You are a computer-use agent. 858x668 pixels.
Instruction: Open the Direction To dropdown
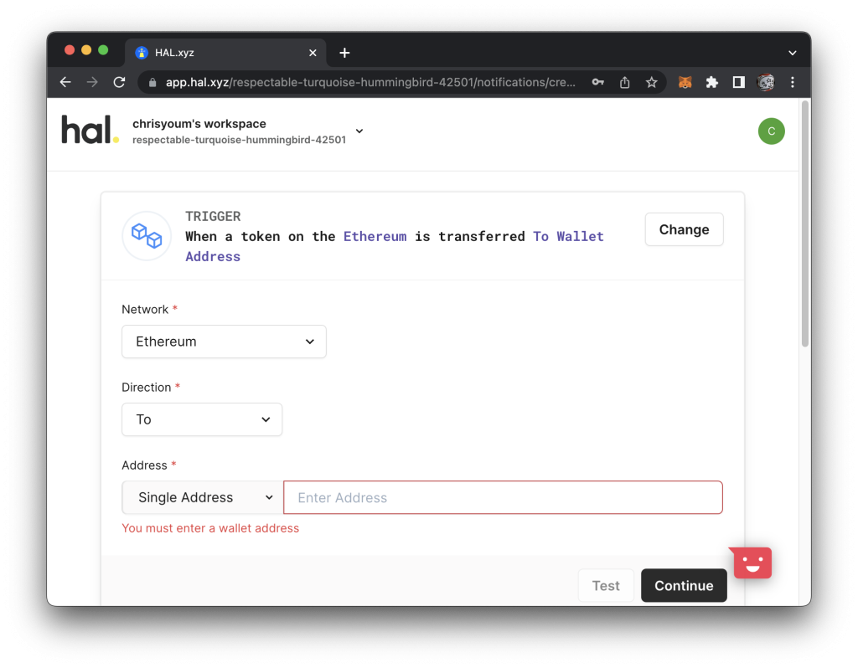202,420
